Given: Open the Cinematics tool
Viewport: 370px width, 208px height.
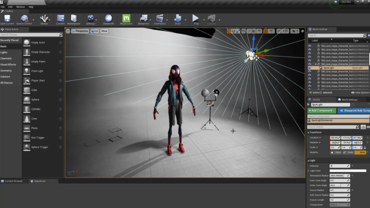Looking at the screenshot, I should [160, 18].
